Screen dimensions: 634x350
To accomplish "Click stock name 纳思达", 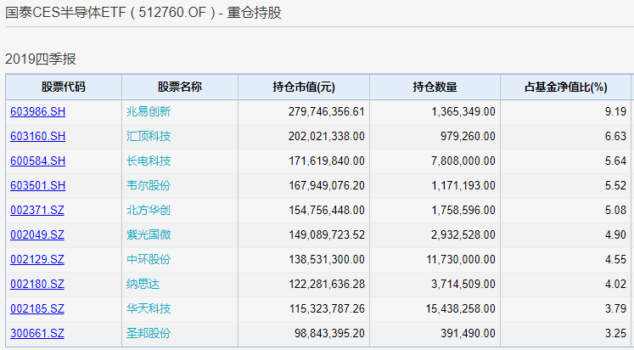I will click(143, 285).
